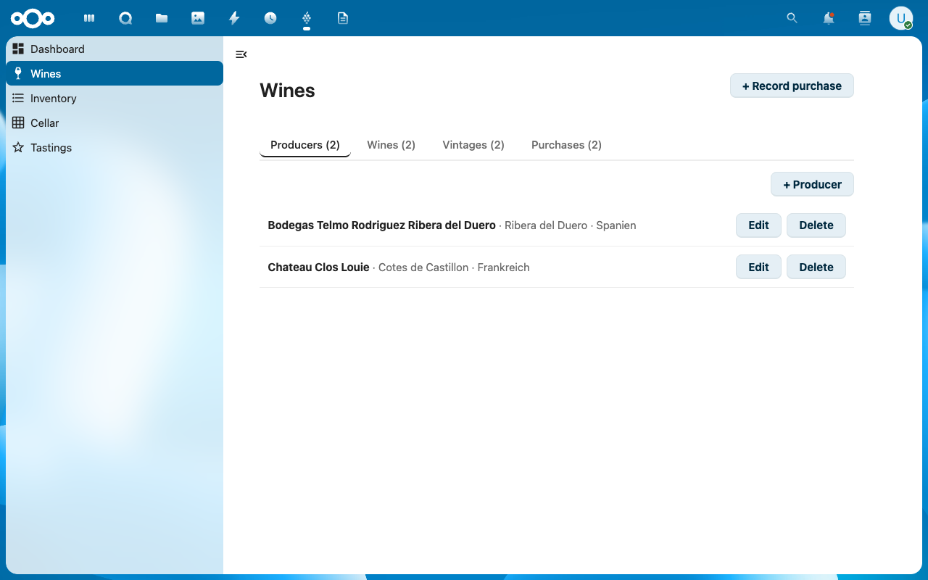Open the wine cellar grapes icon

click(307, 18)
